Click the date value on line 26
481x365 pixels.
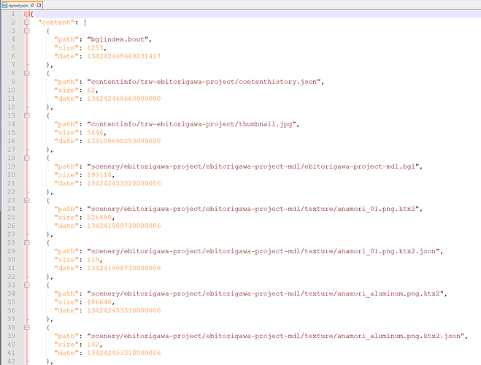124,226
